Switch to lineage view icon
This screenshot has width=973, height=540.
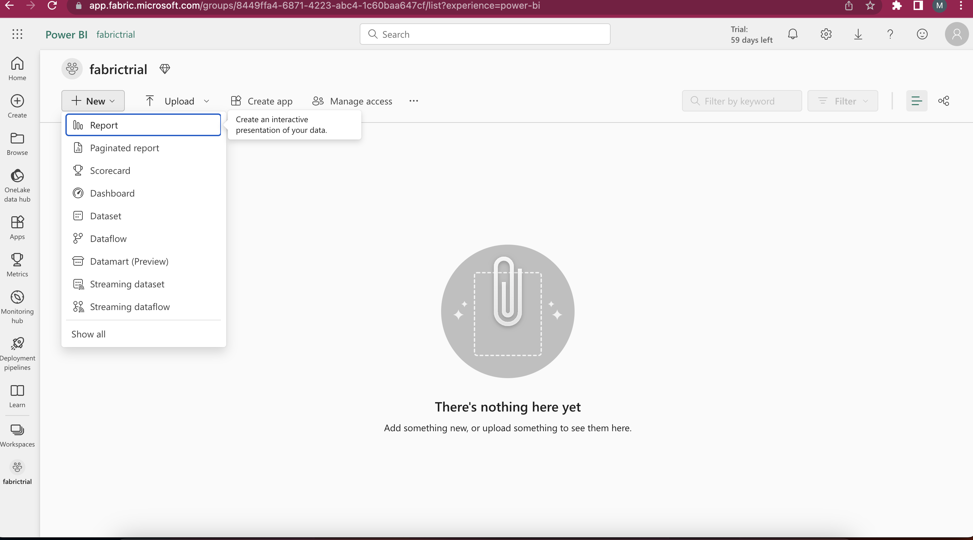tap(944, 101)
